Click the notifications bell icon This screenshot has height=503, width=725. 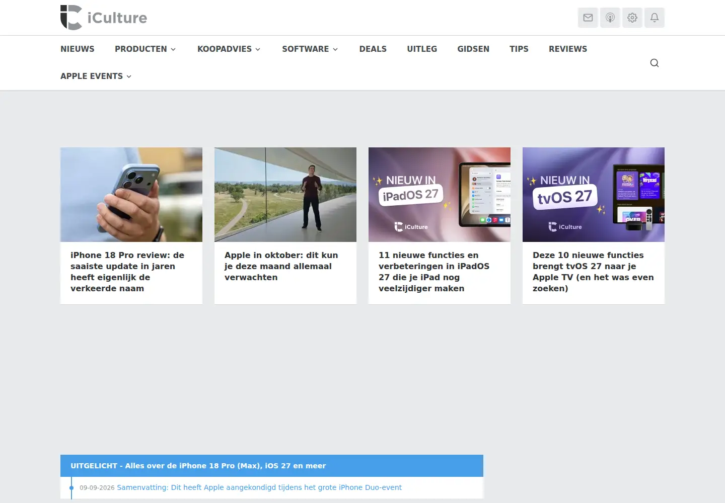[655, 18]
